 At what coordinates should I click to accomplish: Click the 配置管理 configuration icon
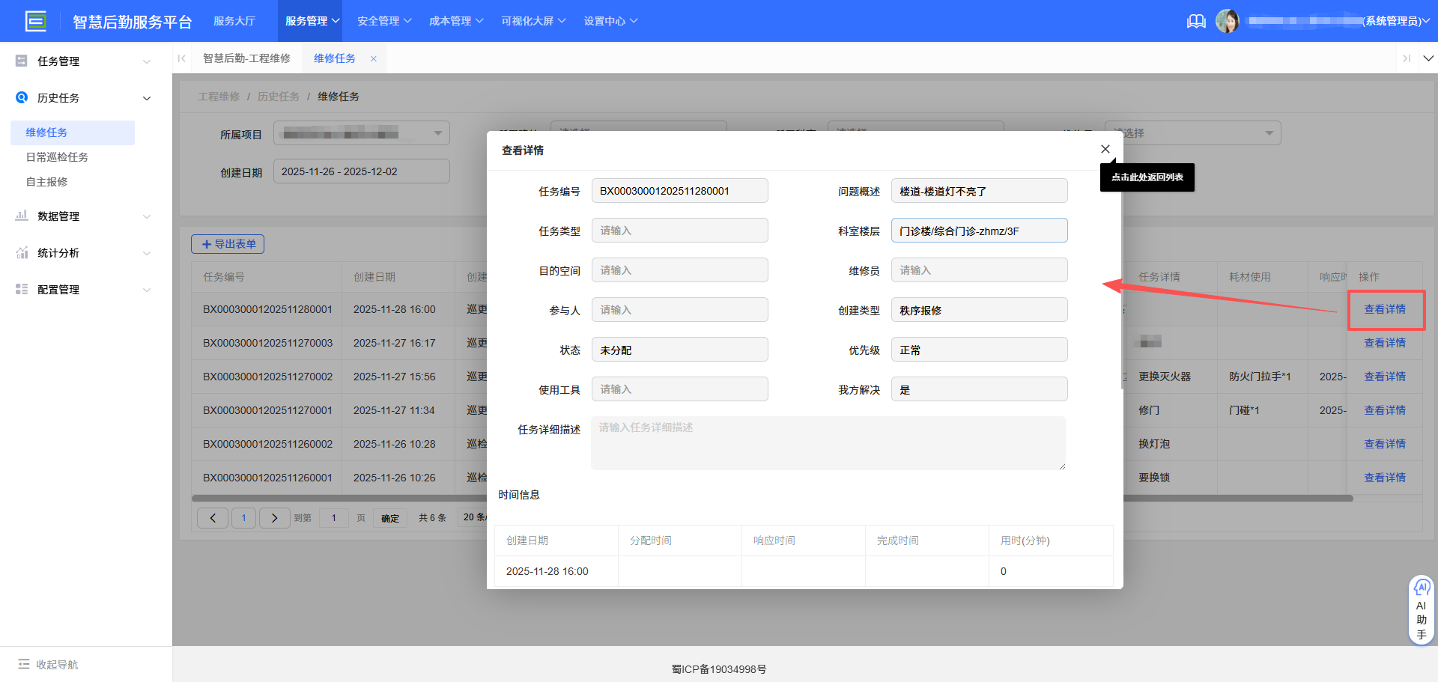coord(21,289)
